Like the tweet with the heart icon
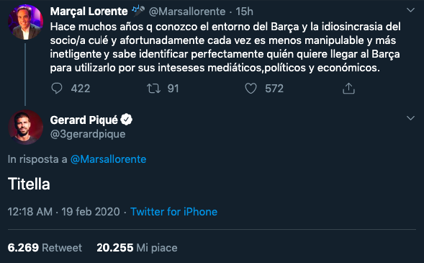Image resolution: width=424 pixels, height=263 pixels. 251,89
